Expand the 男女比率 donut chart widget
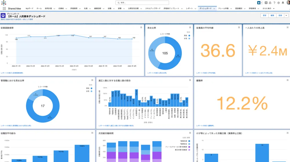Image resolution: width=290 pixels, height=162 pixels. pos(190,27)
